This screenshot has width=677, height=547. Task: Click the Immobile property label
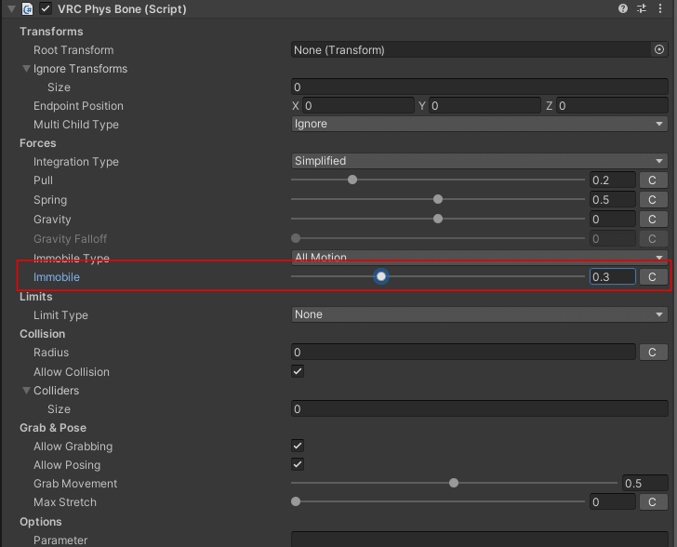click(x=57, y=277)
